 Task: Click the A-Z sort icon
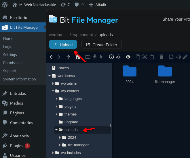click(118, 57)
